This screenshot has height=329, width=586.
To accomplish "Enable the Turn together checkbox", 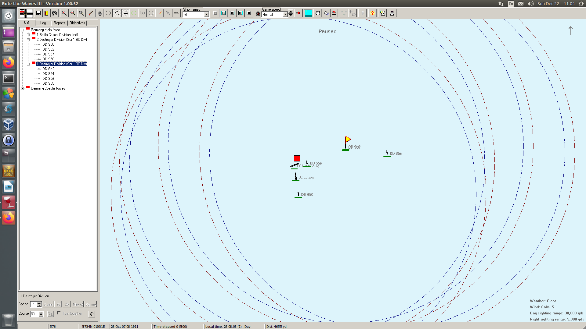I will pyautogui.click(x=59, y=313).
